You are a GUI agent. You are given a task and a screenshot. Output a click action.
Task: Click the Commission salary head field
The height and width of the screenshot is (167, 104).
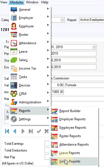click(77, 78)
